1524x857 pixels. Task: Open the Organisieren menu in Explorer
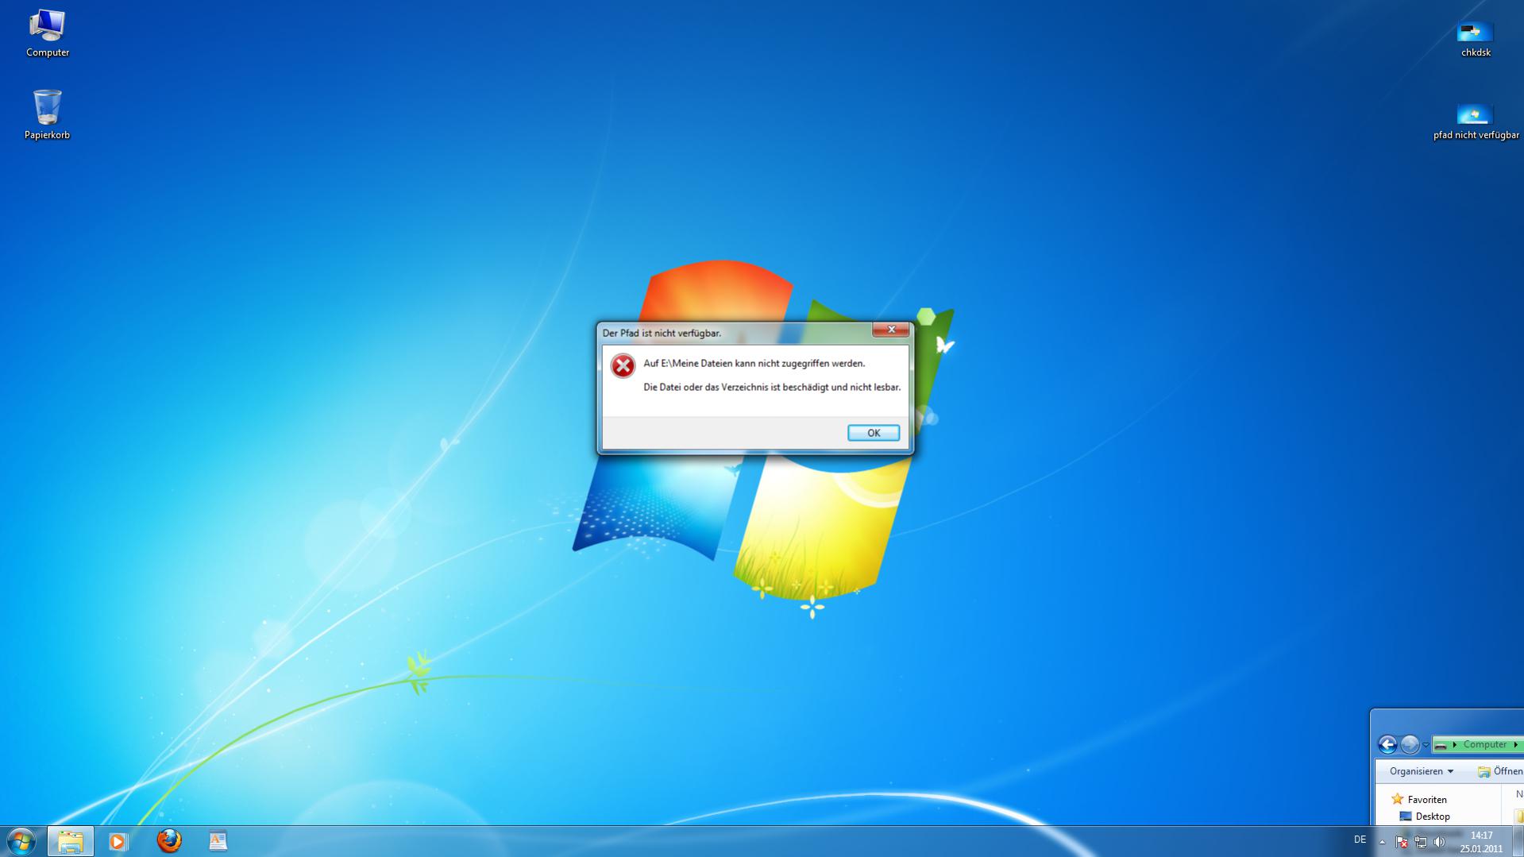[x=1422, y=771]
